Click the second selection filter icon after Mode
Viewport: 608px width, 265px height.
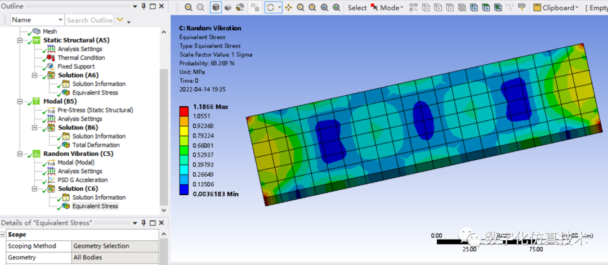(426, 7)
